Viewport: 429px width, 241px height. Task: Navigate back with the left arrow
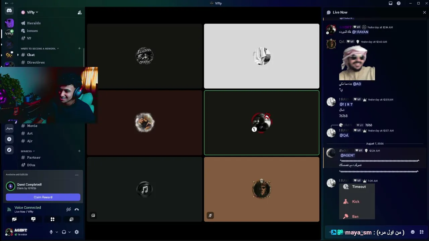click(x=6, y=3)
